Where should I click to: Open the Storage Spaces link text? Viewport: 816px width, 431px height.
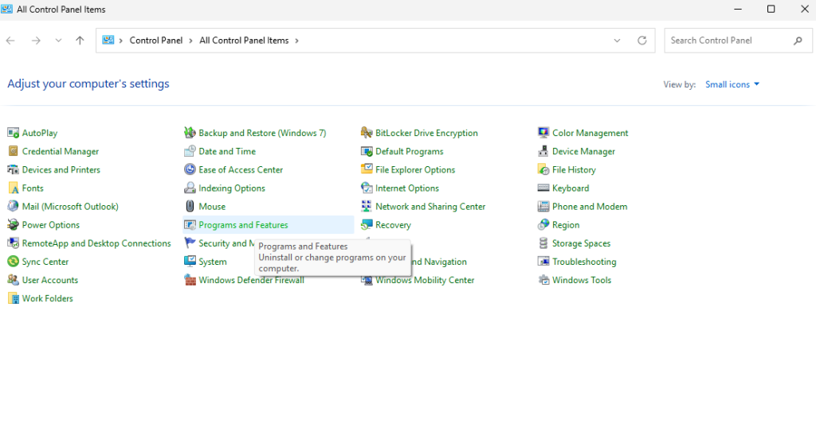[x=581, y=243]
